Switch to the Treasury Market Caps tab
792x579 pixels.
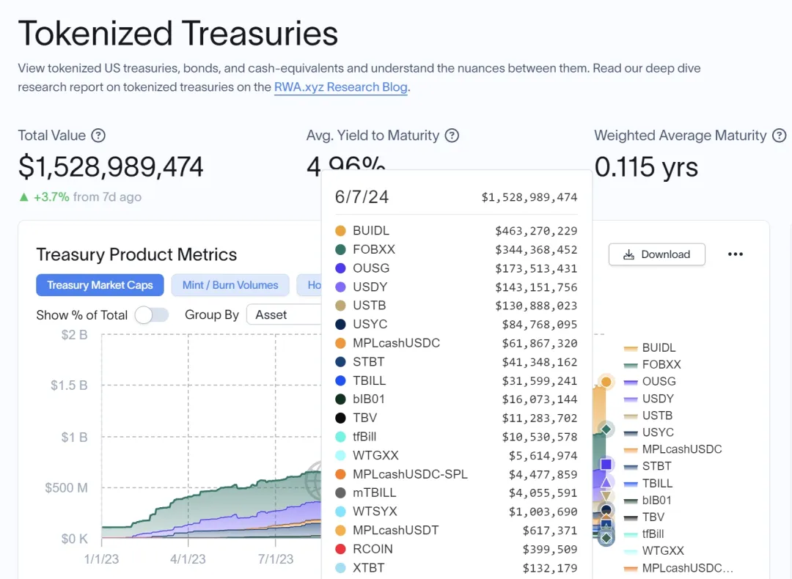(x=100, y=285)
